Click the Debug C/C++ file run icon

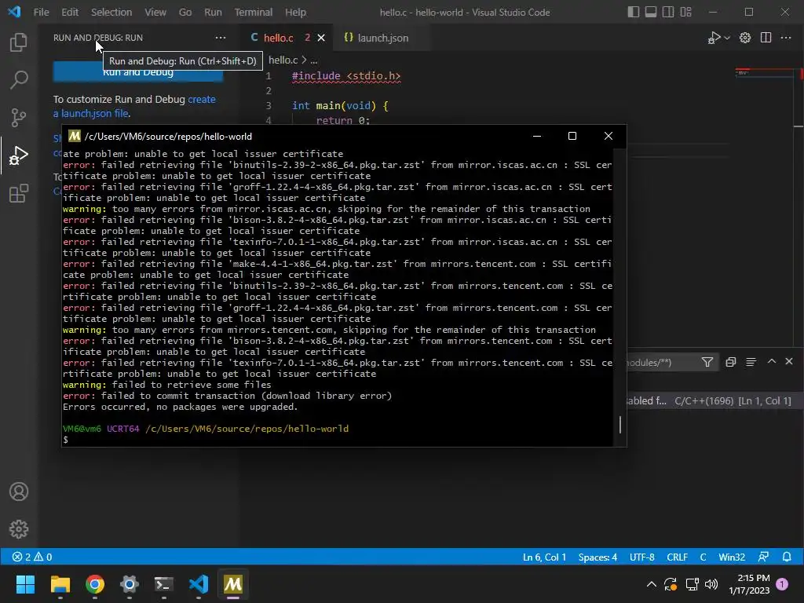click(714, 38)
